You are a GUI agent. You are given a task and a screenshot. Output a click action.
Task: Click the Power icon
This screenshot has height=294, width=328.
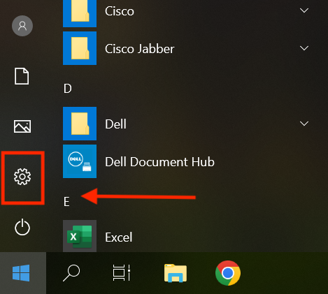(22, 227)
